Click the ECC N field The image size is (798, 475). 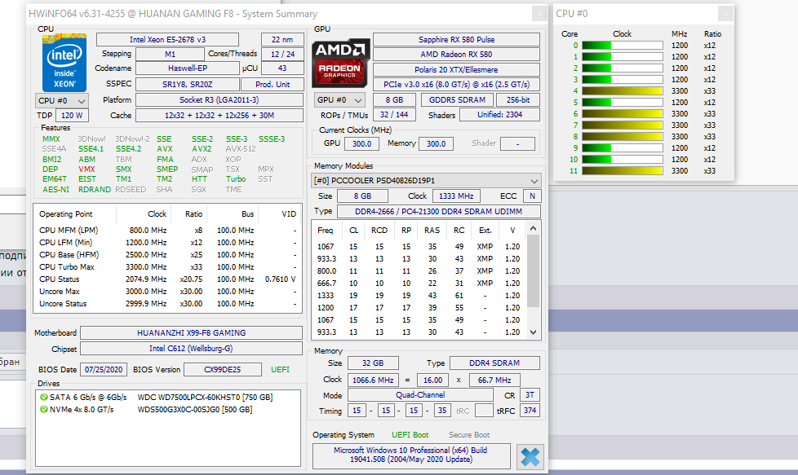pyautogui.click(x=532, y=196)
